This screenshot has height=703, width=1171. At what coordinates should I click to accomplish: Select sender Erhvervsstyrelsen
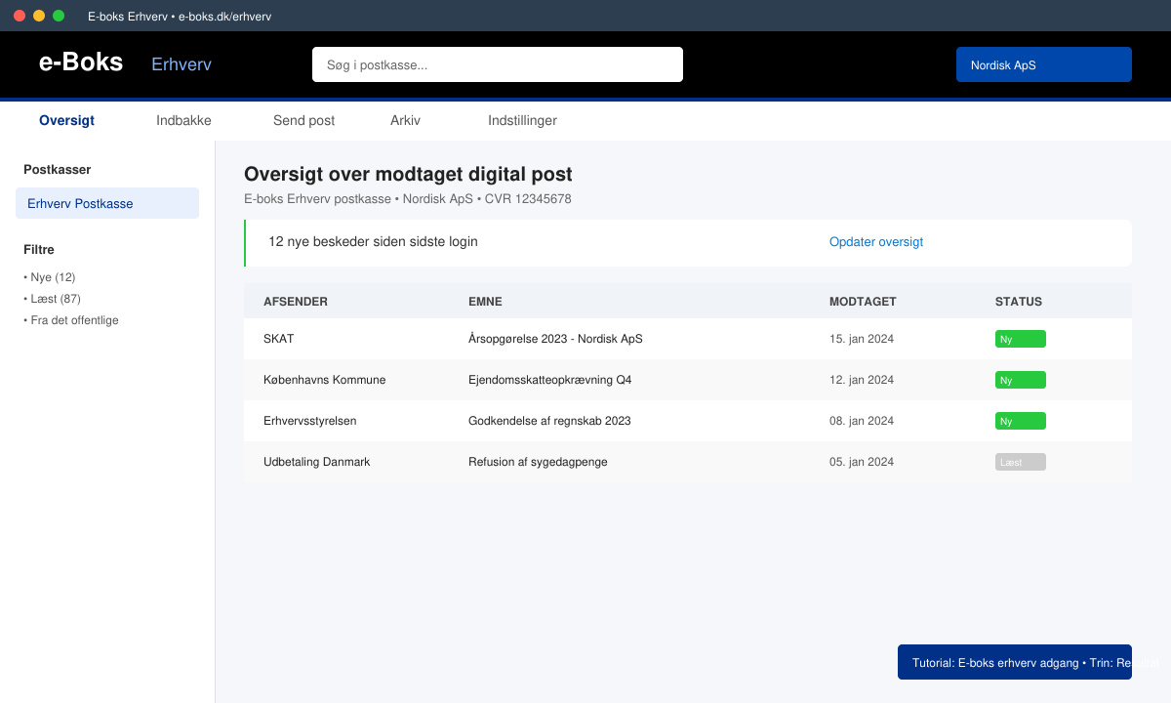pyautogui.click(x=309, y=421)
